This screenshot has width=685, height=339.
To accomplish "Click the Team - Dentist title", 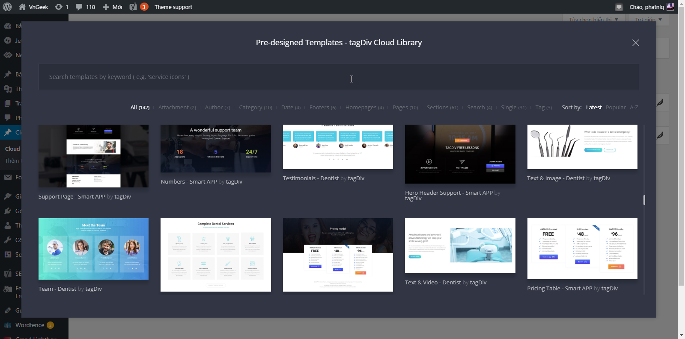I will [57, 289].
